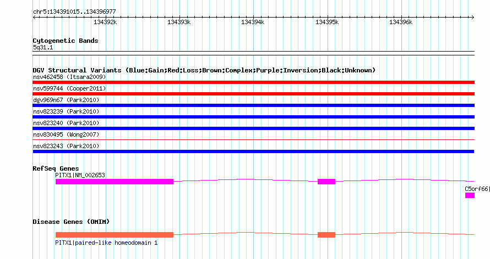Click the C5orf66 gene label
This screenshot has width=490, height=259.
click(477, 189)
